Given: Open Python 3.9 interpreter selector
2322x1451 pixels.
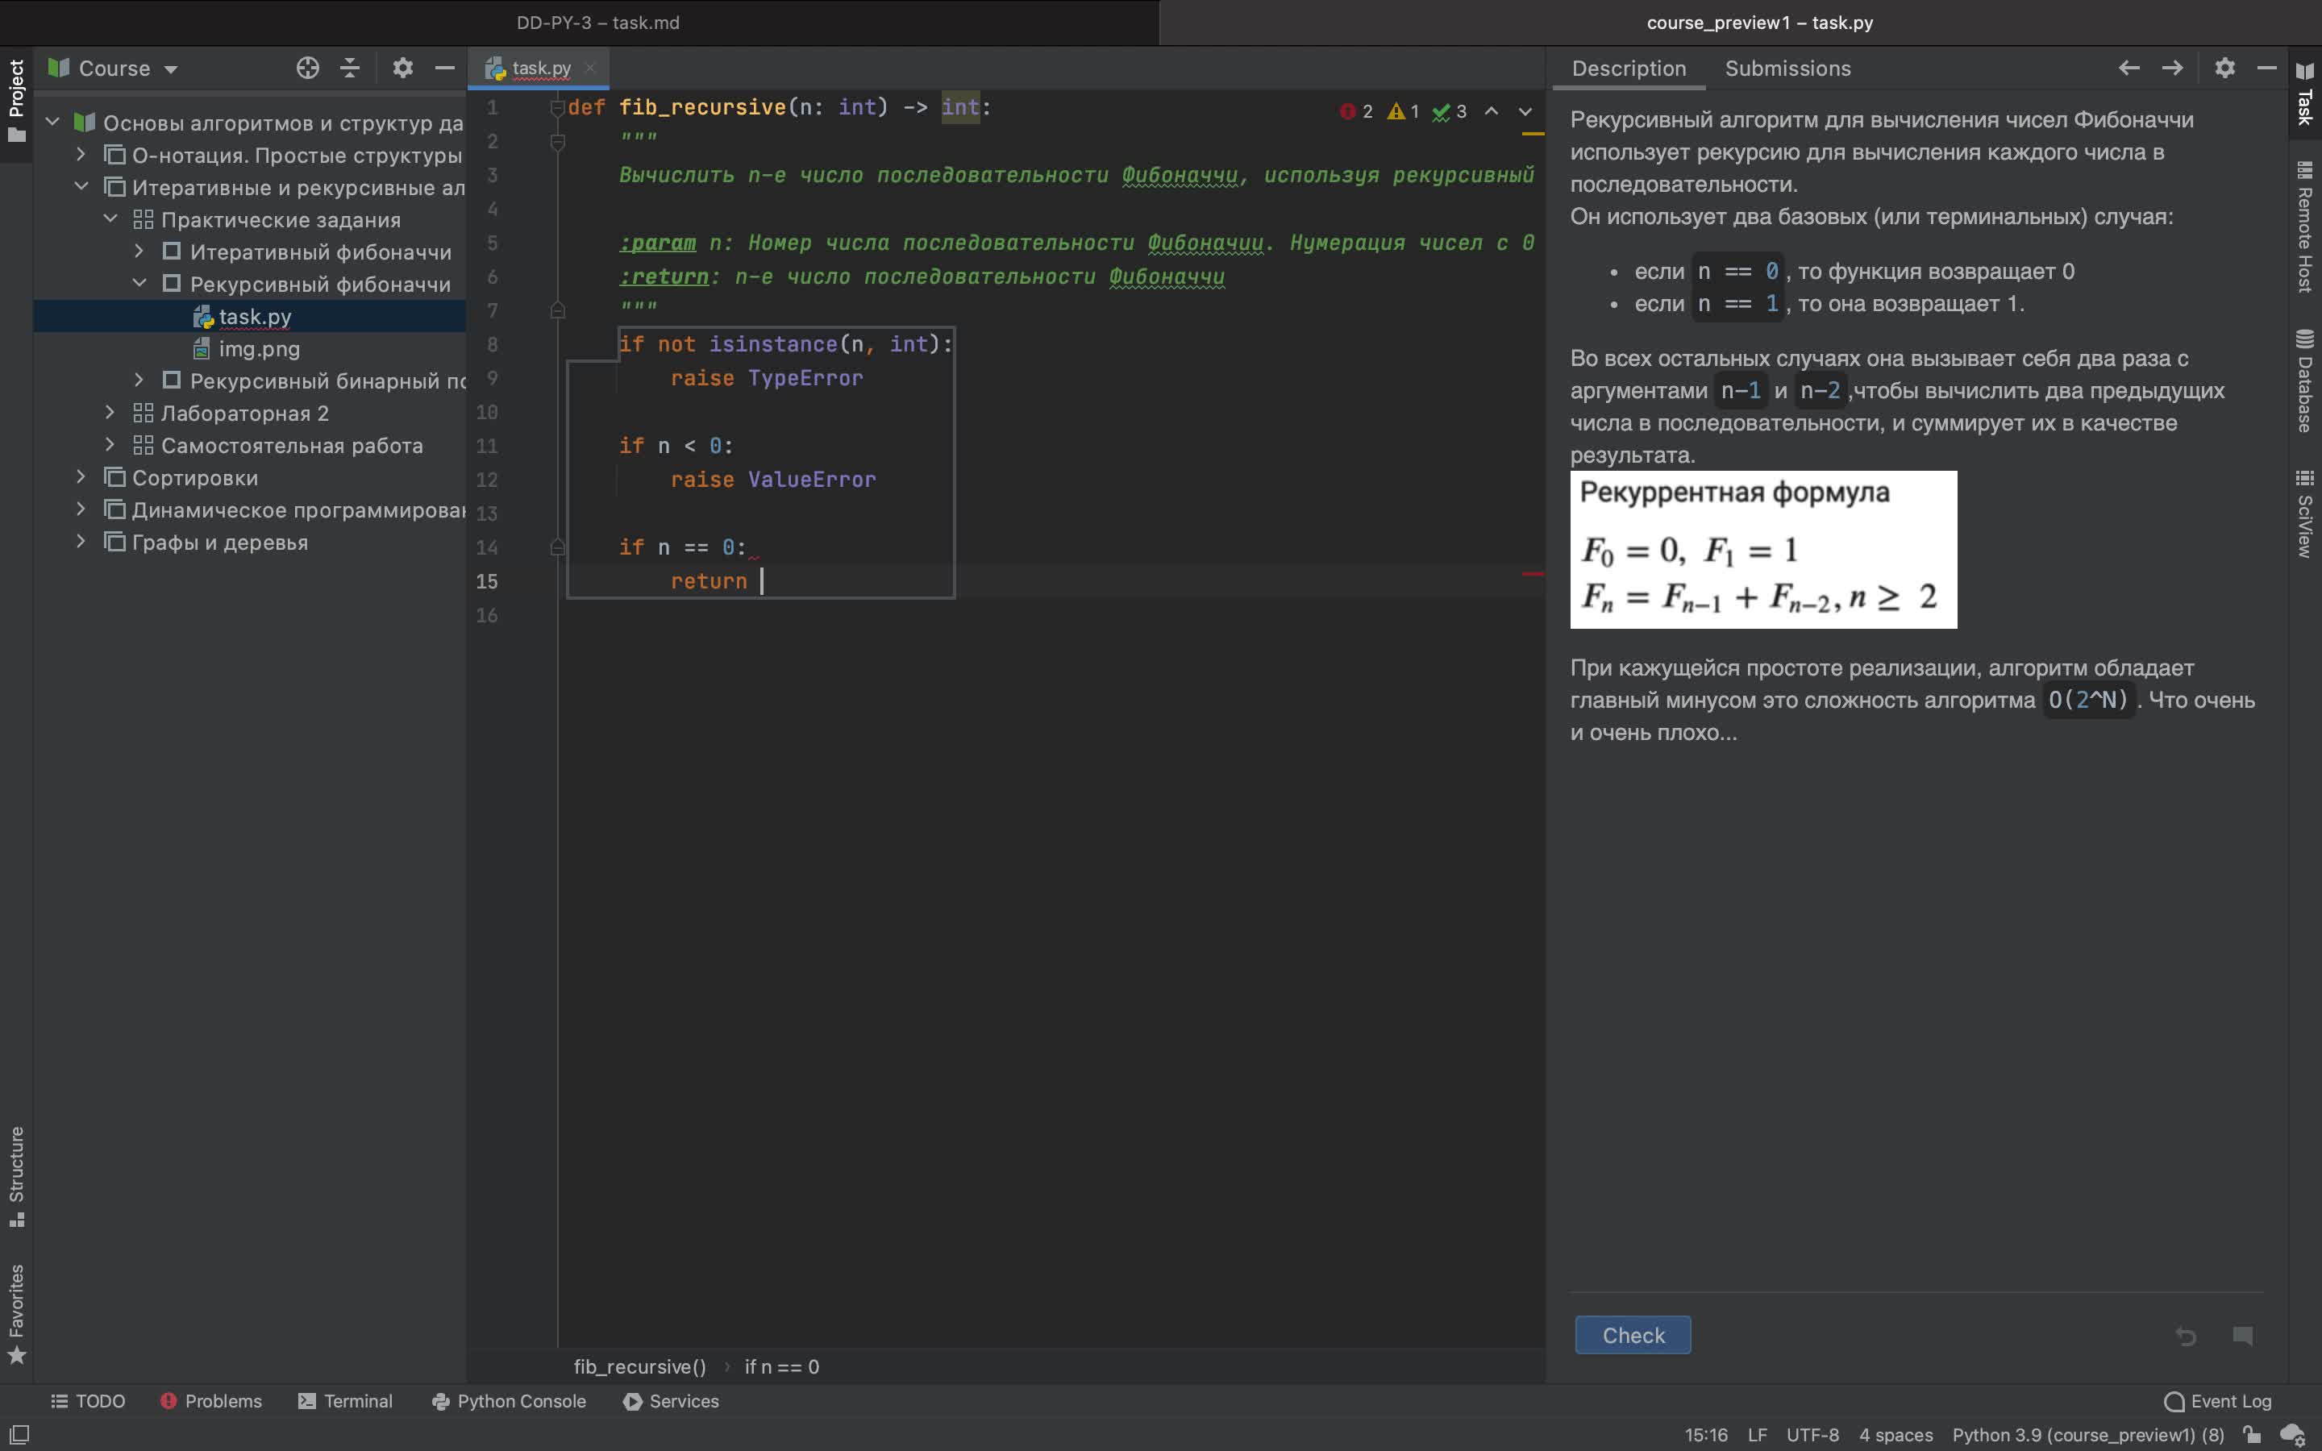Looking at the screenshot, I should (2087, 1435).
